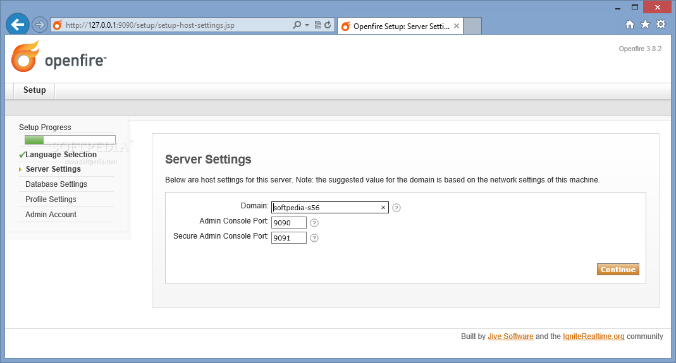The width and height of the screenshot is (676, 363).
Task: Open Favorites star icon
Action: 645,25
